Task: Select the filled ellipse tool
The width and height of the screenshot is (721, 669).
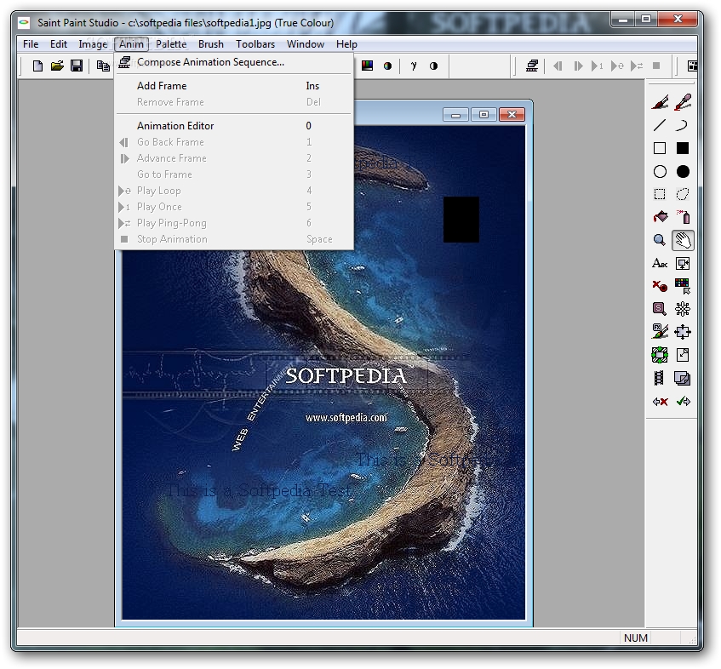Action: pyautogui.click(x=683, y=171)
